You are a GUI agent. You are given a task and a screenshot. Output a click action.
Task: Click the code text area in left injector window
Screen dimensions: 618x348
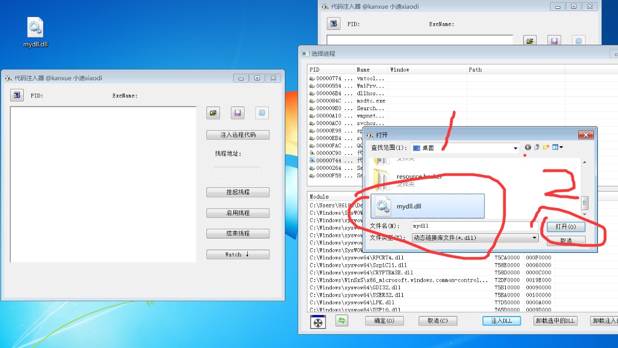(103, 184)
